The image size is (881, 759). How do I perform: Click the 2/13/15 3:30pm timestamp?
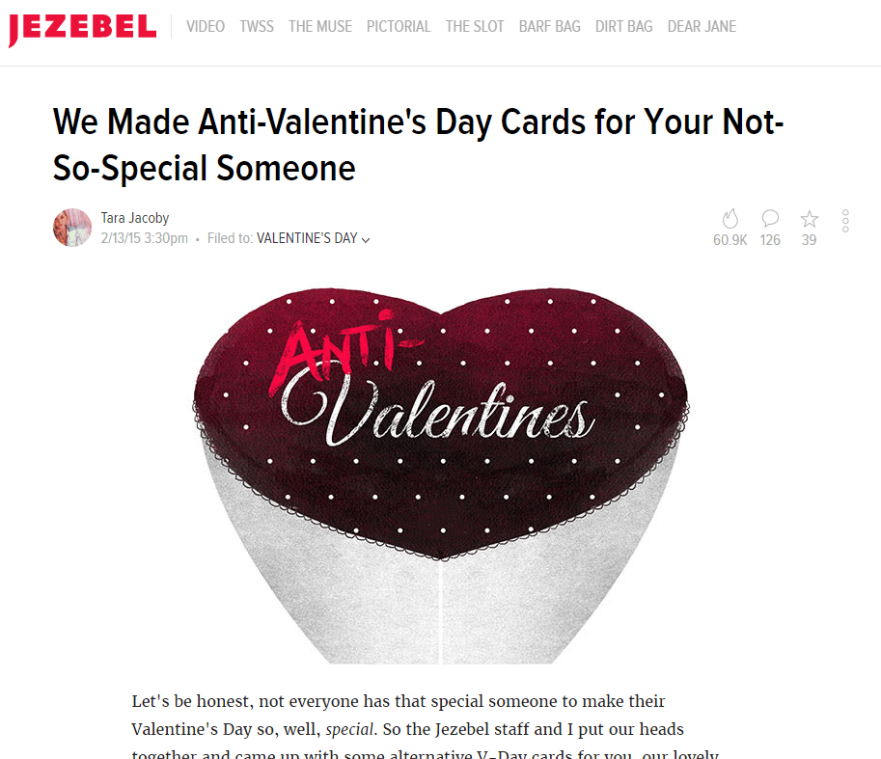(145, 239)
